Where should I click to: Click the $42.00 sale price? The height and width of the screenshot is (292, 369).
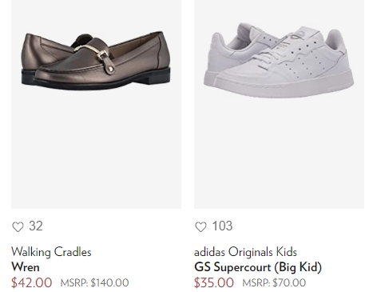coord(32,282)
